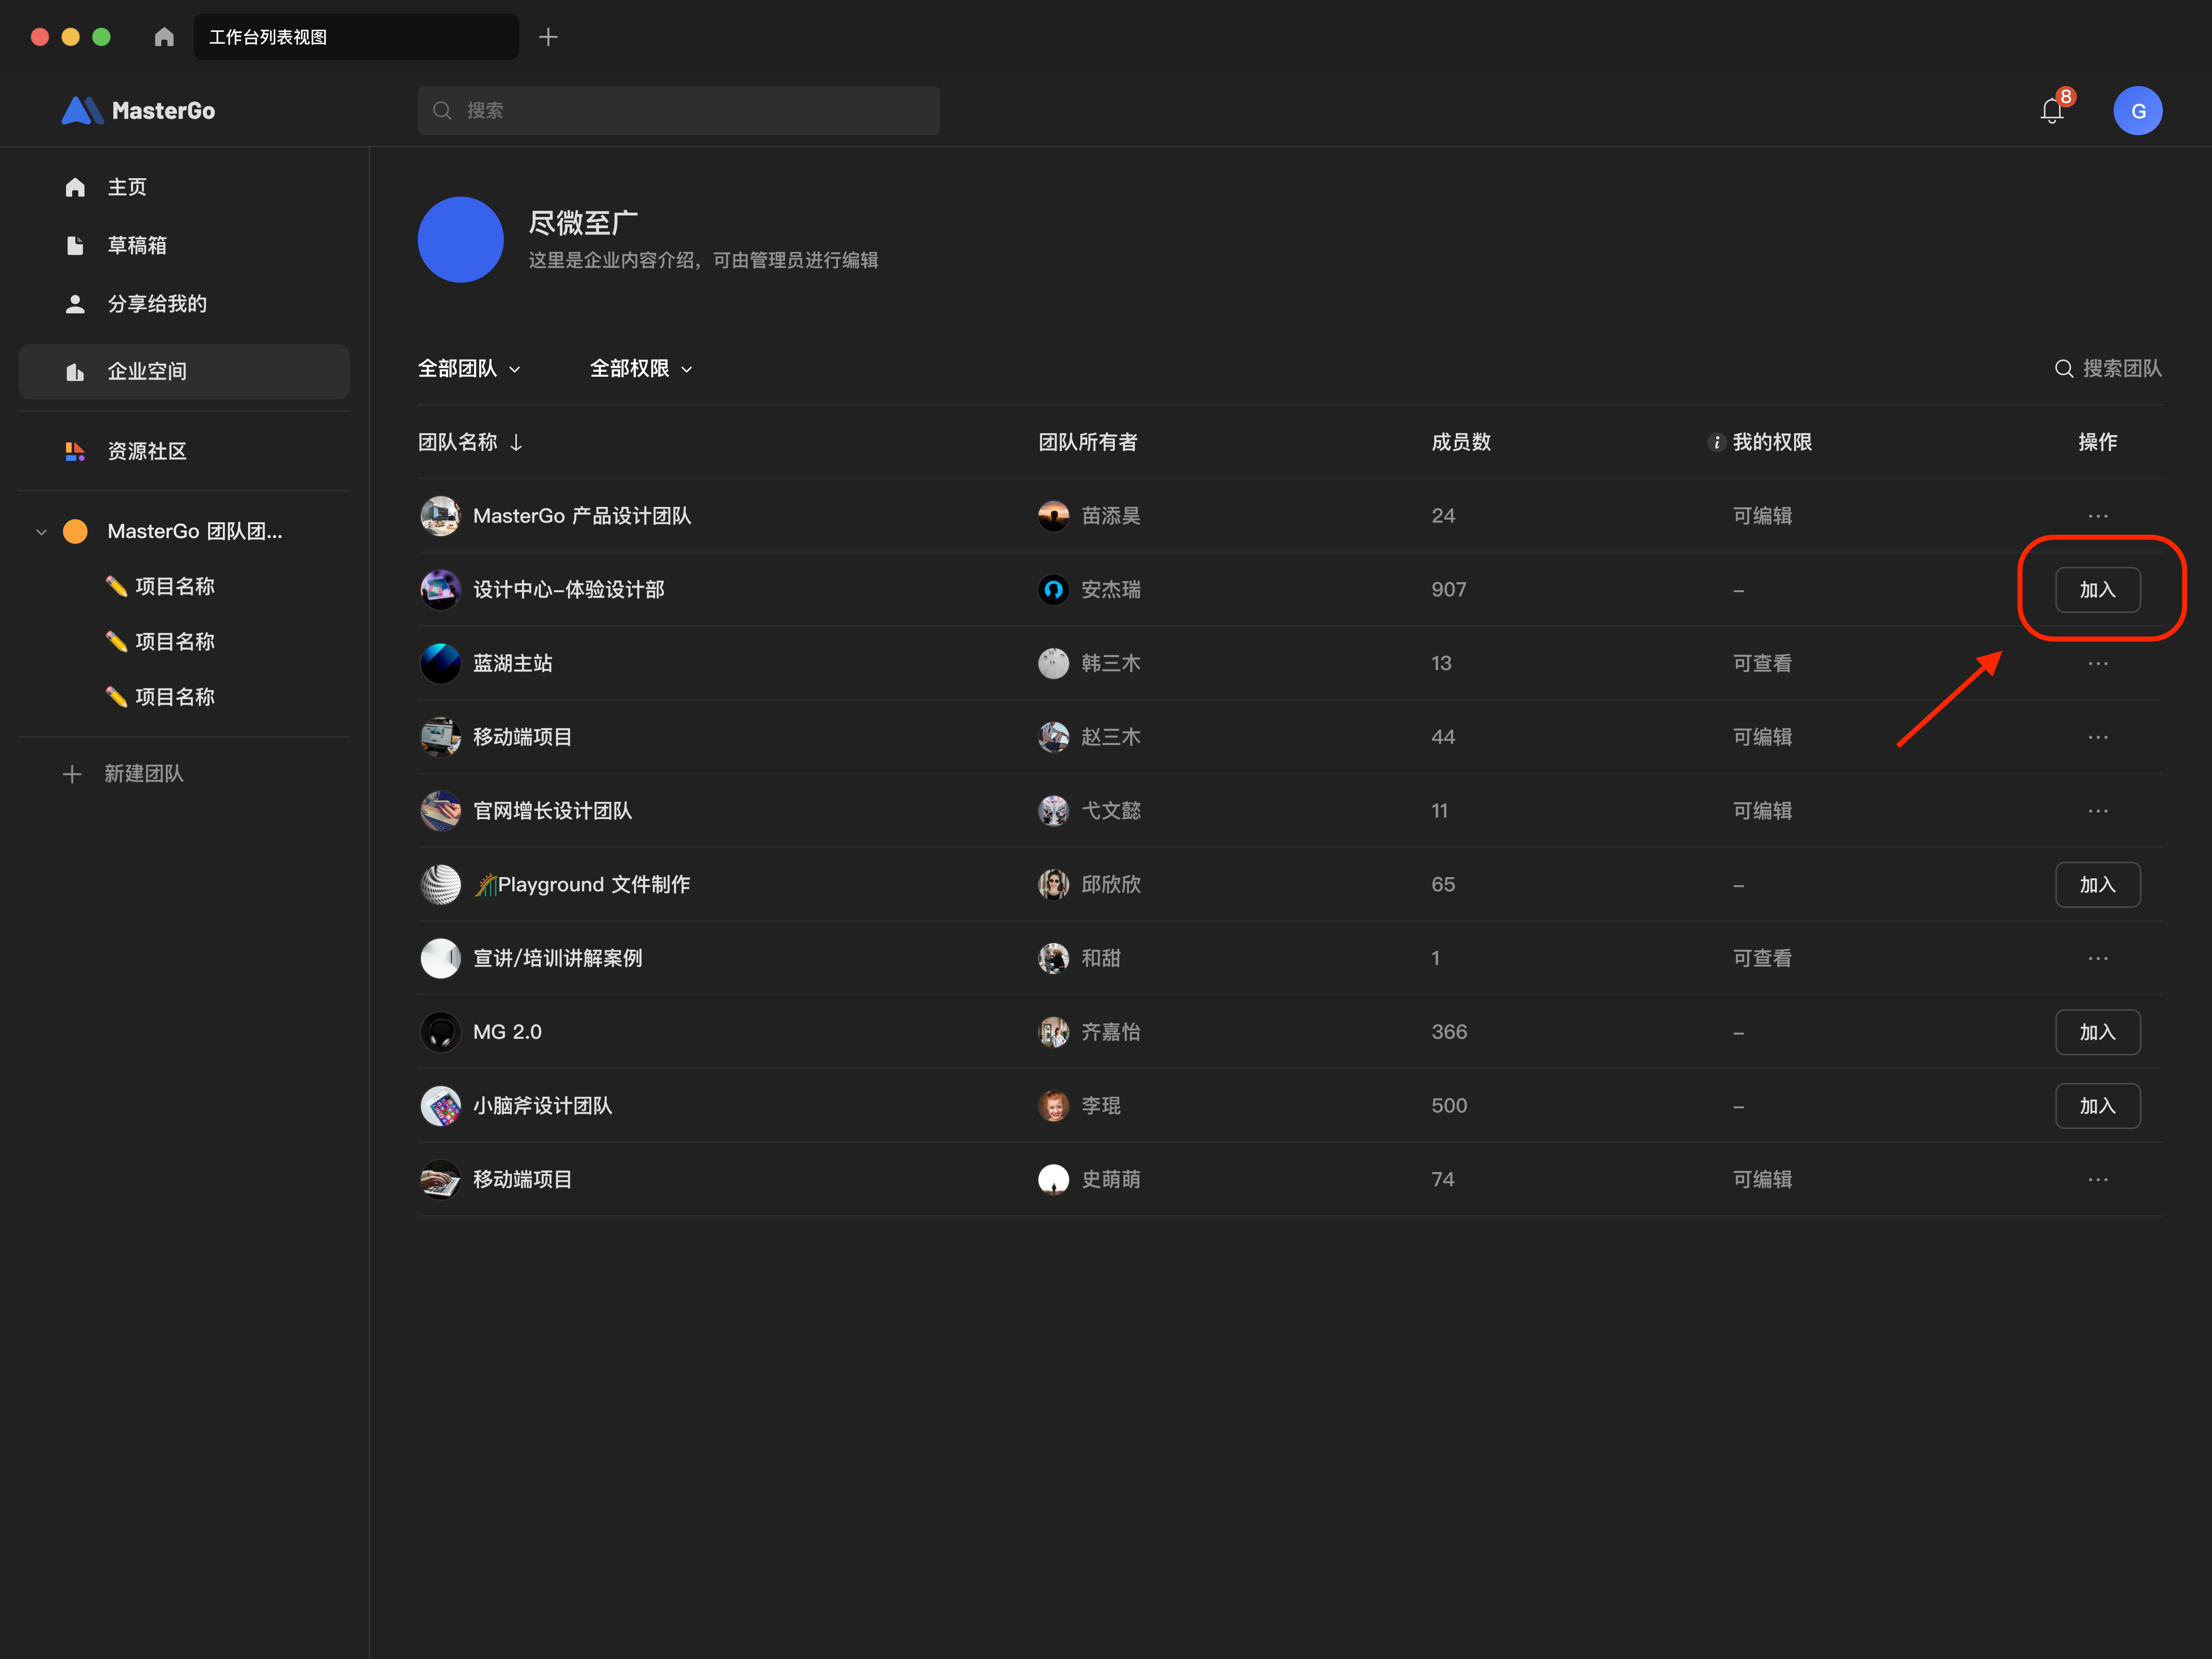Open team named 官网增长设计团队

point(553,811)
